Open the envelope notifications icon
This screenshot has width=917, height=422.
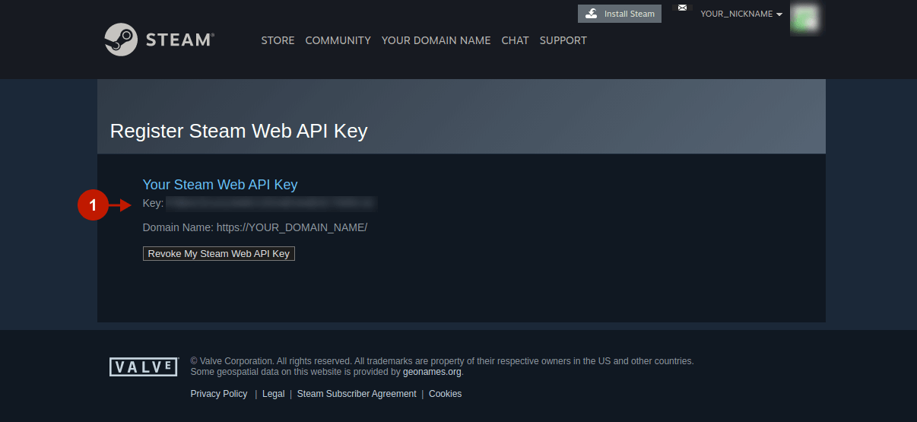pos(682,8)
